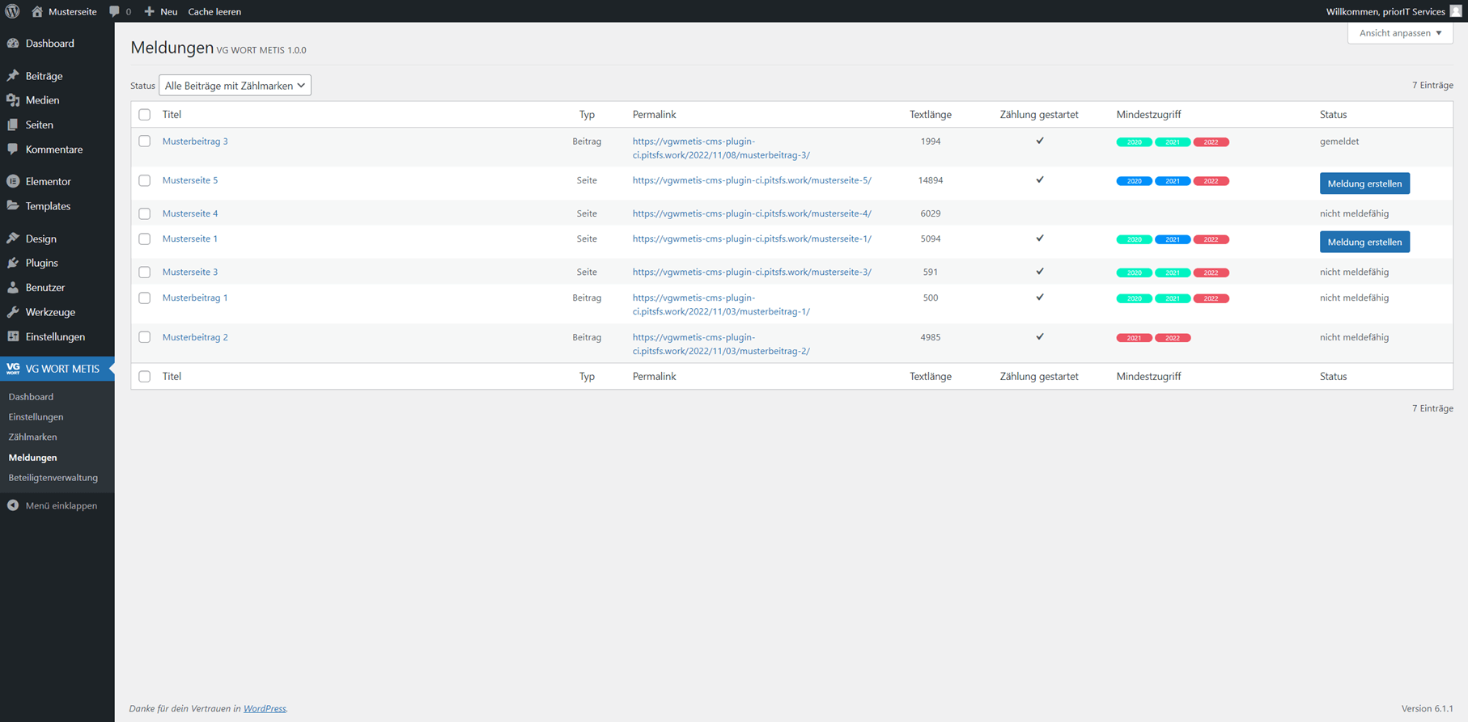Open the Musterbeitrag 1 title link

click(195, 298)
